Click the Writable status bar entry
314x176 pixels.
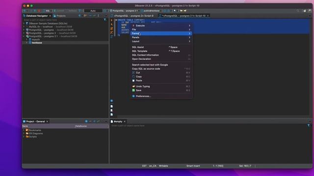point(163,166)
